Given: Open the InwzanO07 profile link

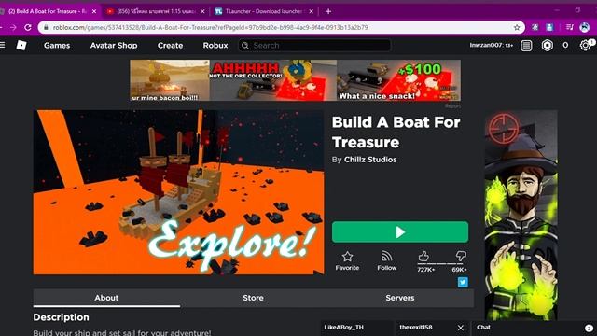Looking at the screenshot, I should 491,46.
